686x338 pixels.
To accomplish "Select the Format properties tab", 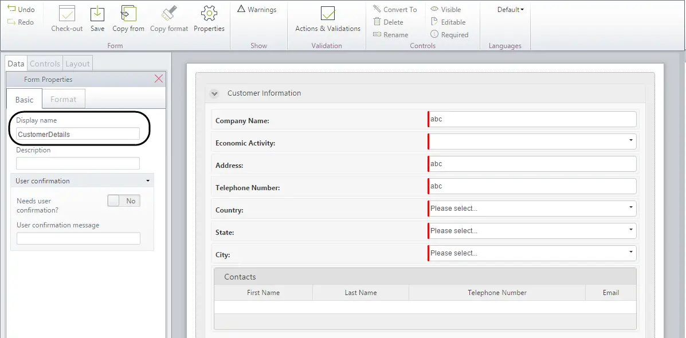I will [64, 99].
